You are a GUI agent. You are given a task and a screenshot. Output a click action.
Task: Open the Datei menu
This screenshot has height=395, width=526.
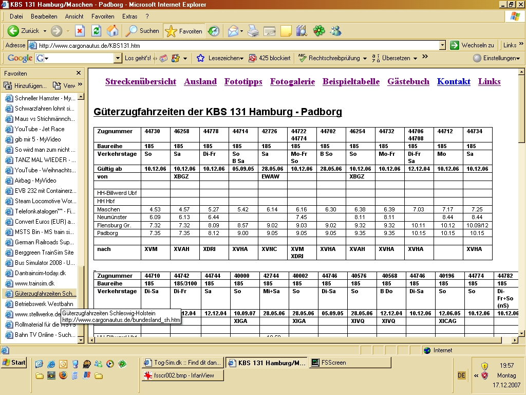(x=16, y=16)
